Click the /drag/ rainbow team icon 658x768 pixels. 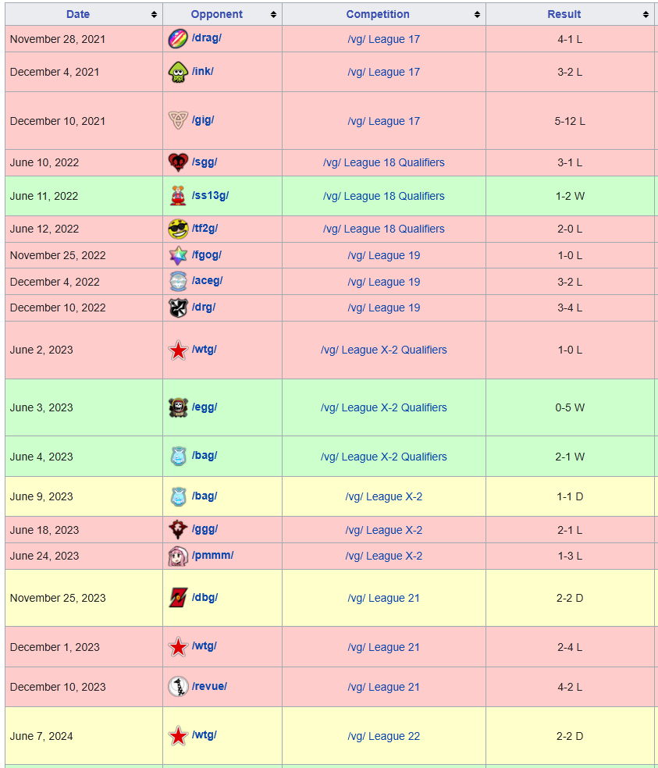click(178, 39)
